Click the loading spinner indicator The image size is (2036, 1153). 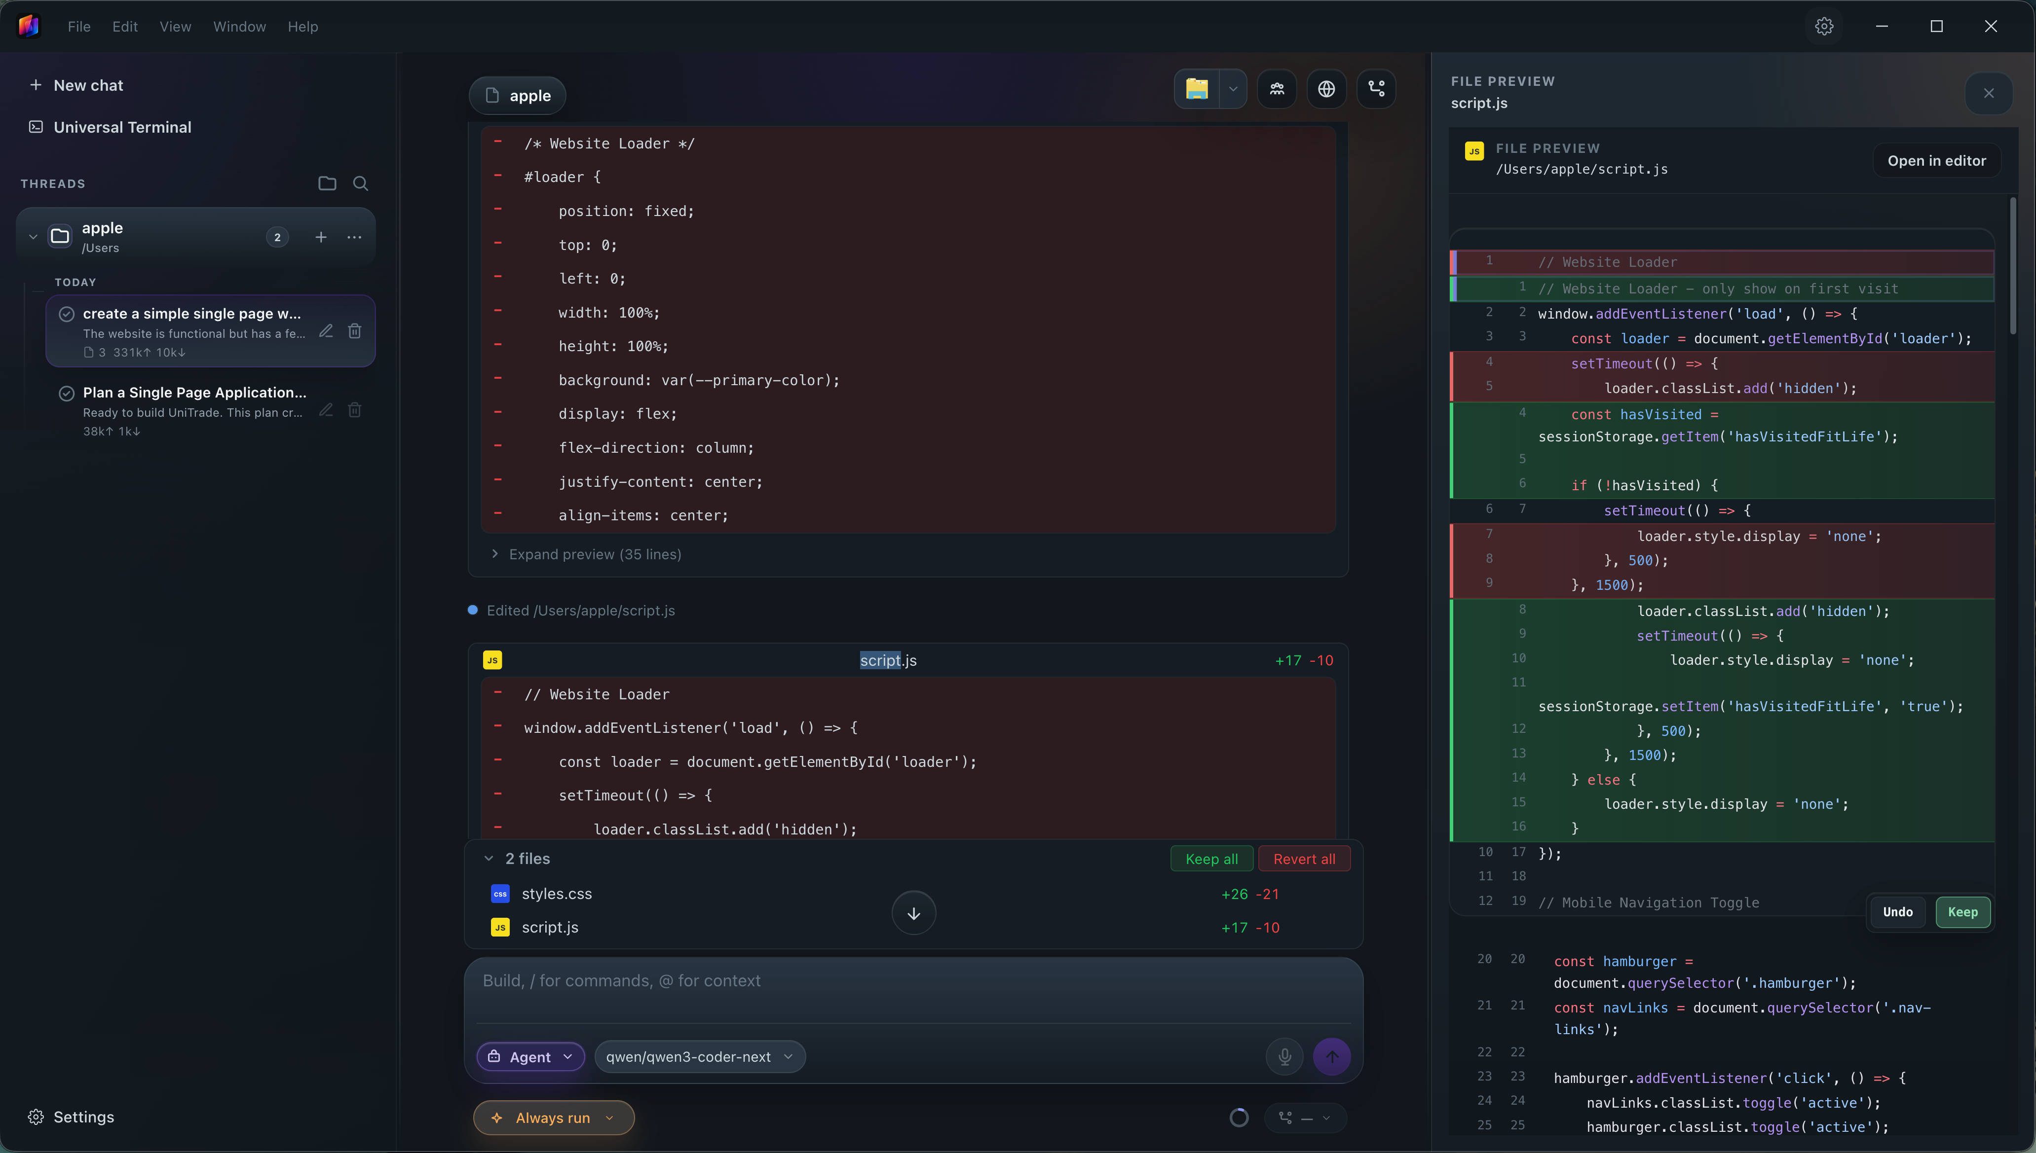click(x=1238, y=1117)
